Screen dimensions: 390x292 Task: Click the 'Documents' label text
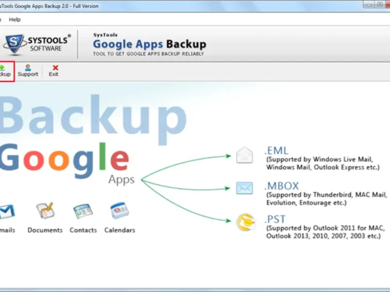point(45,230)
